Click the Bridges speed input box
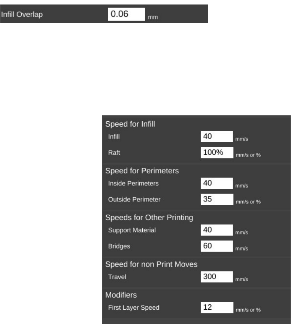This screenshot has height=334, width=291. (x=217, y=246)
